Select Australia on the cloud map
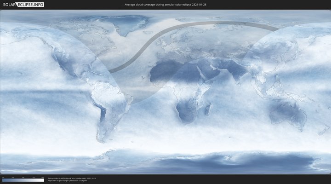This screenshot has width=331, height=184. [287, 113]
